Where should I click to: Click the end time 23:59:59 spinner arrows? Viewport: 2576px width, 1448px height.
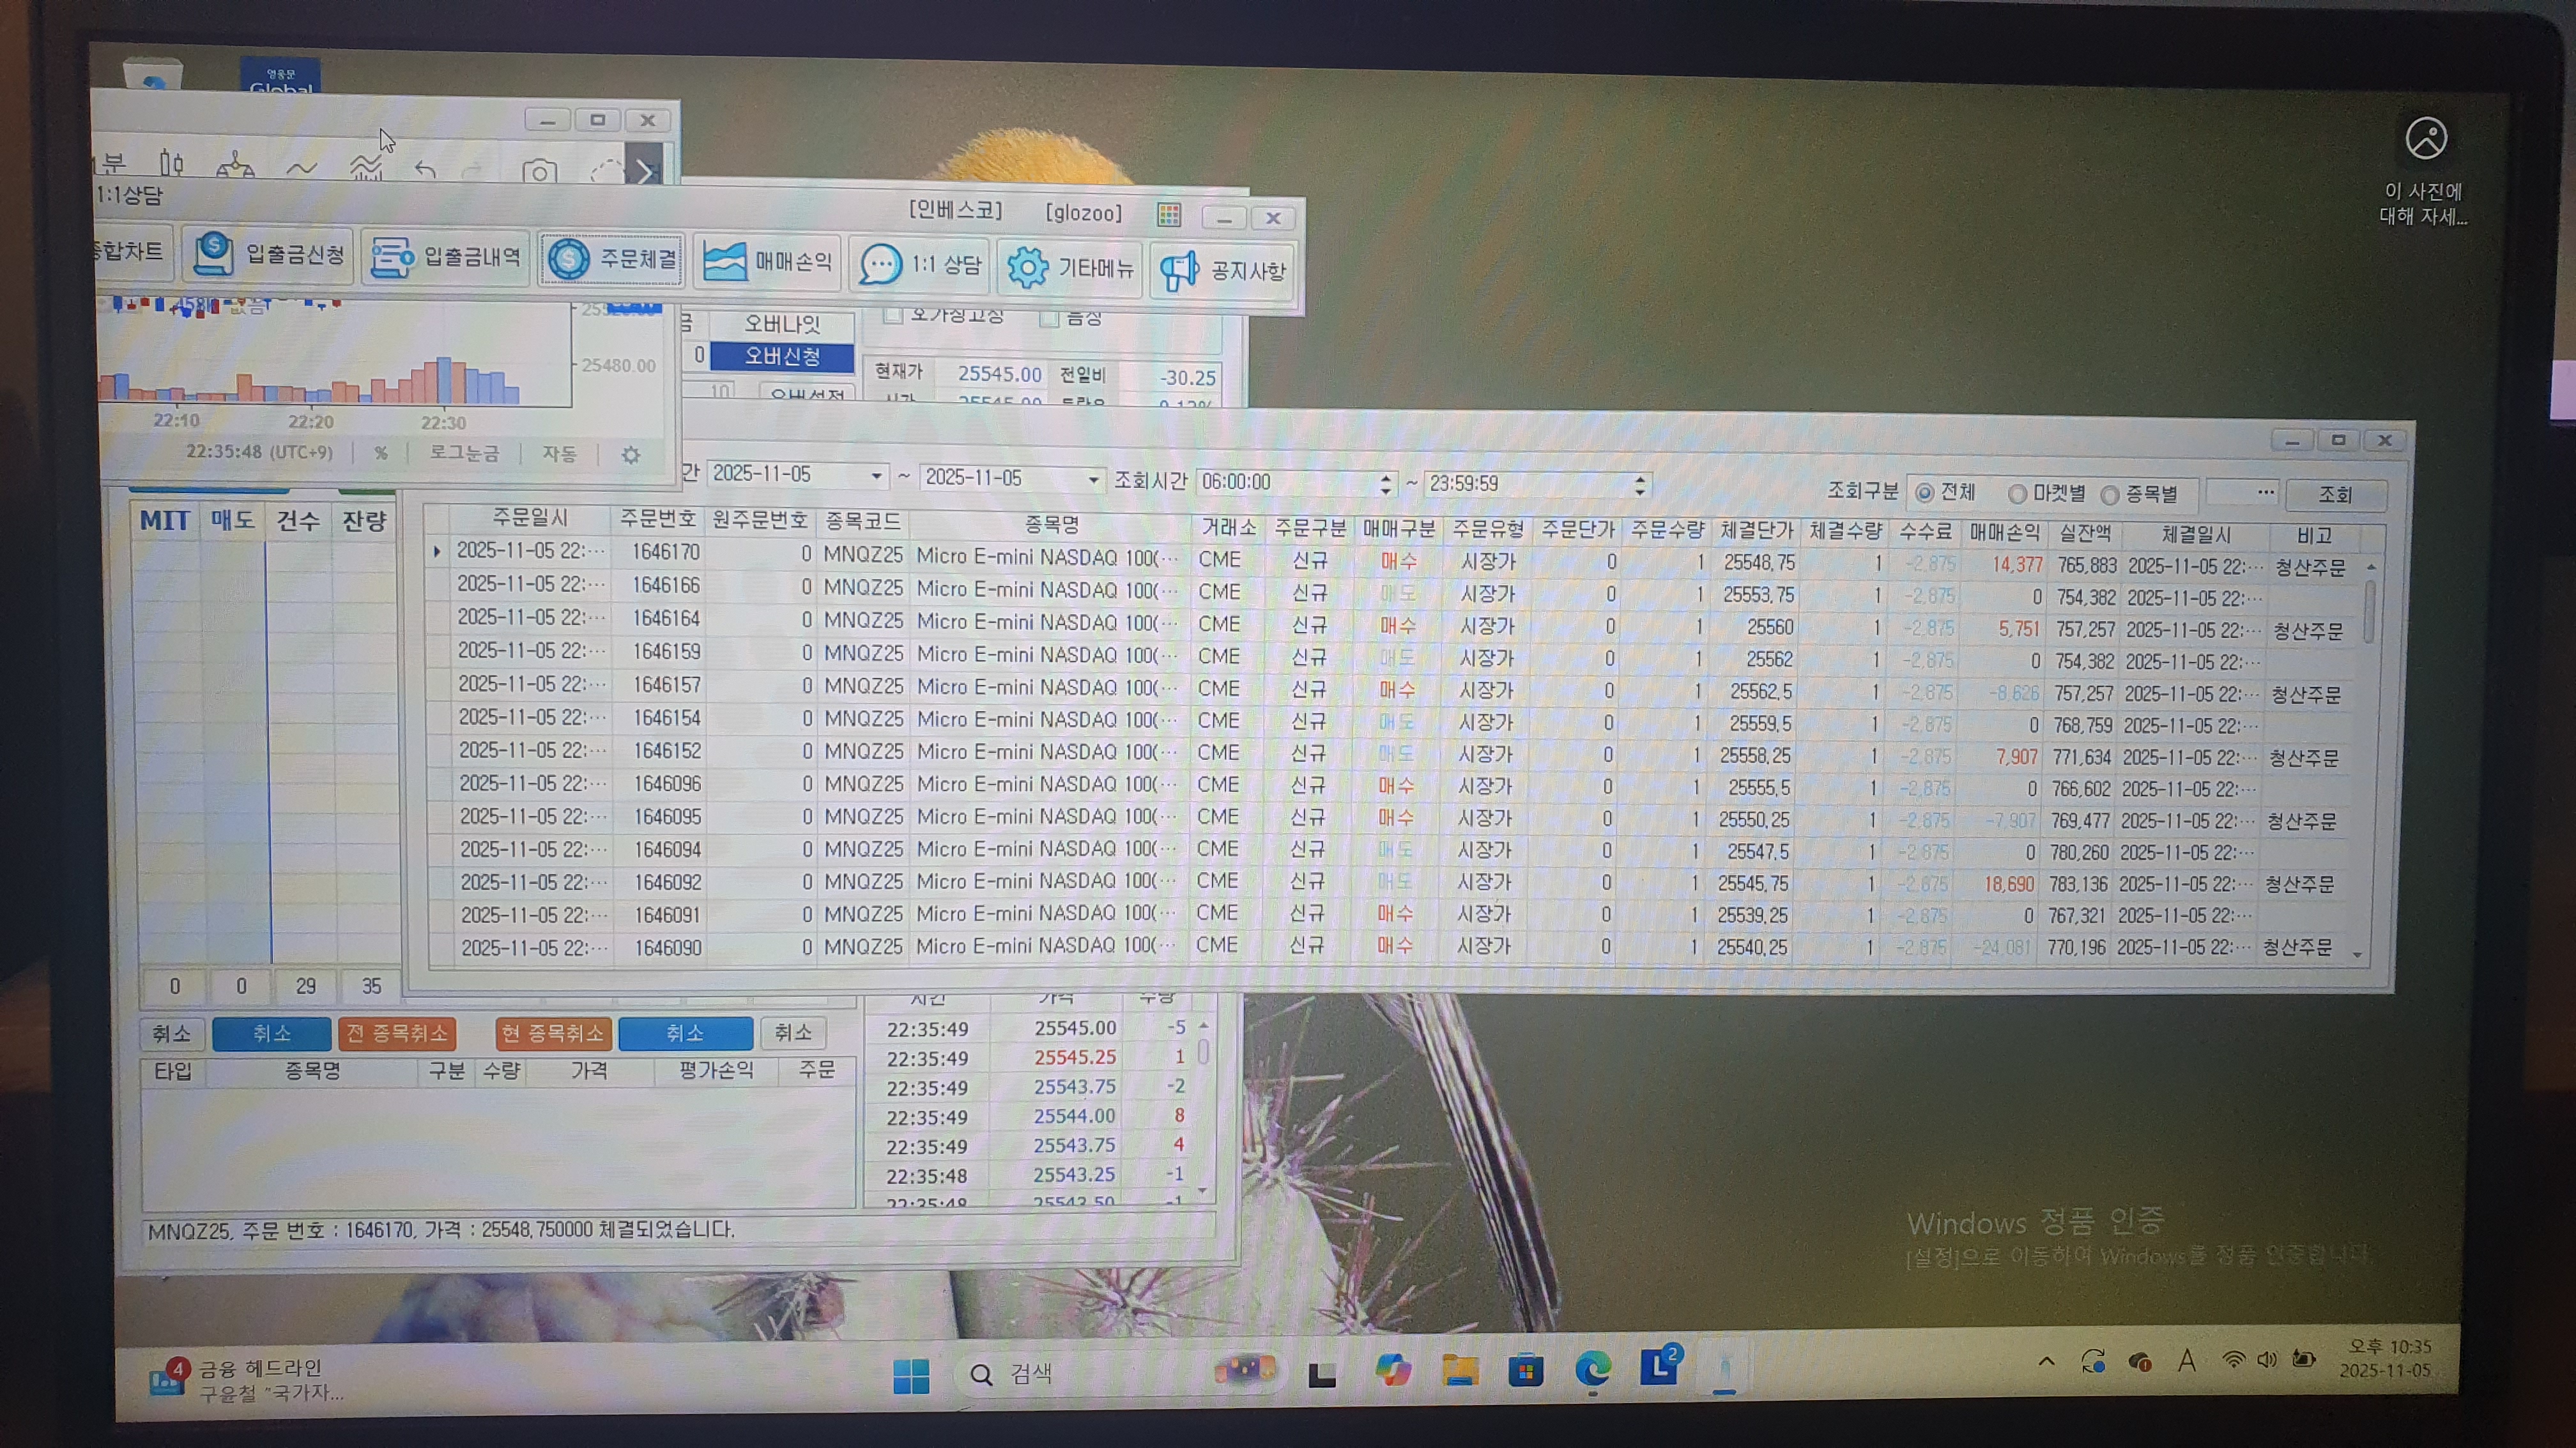coord(1639,486)
